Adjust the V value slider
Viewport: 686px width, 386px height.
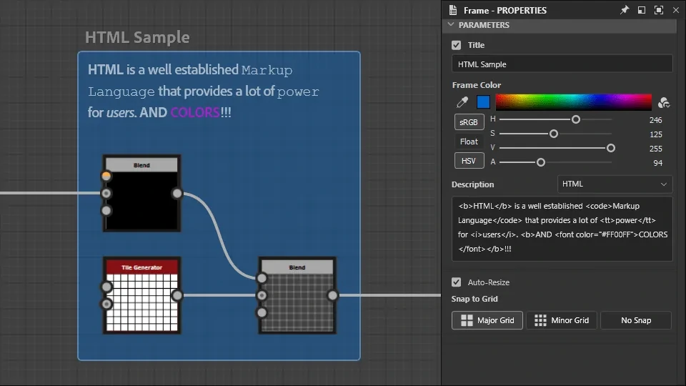[611, 148]
